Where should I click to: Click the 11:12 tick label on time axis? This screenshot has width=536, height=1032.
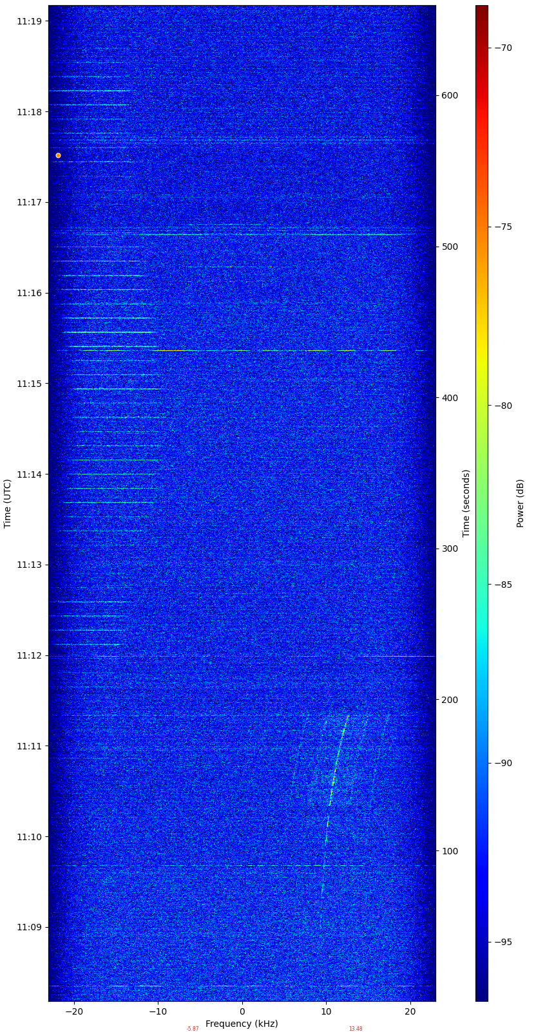29,655
